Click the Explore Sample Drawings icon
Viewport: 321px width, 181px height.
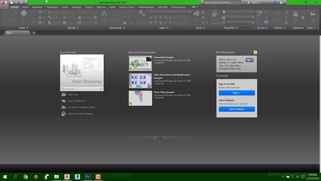(64, 114)
